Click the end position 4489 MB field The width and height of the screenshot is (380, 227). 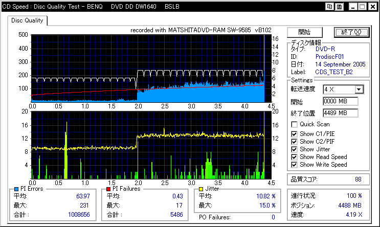pyautogui.click(x=340, y=112)
